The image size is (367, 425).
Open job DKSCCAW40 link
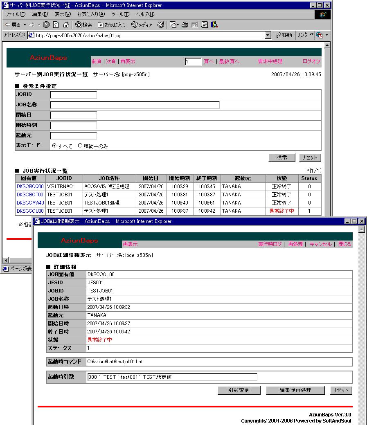pos(30,203)
